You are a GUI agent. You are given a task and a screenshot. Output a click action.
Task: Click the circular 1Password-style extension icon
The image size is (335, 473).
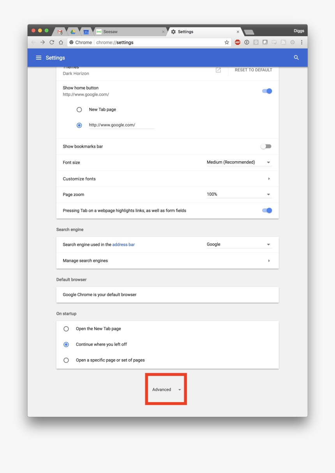[x=247, y=42]
